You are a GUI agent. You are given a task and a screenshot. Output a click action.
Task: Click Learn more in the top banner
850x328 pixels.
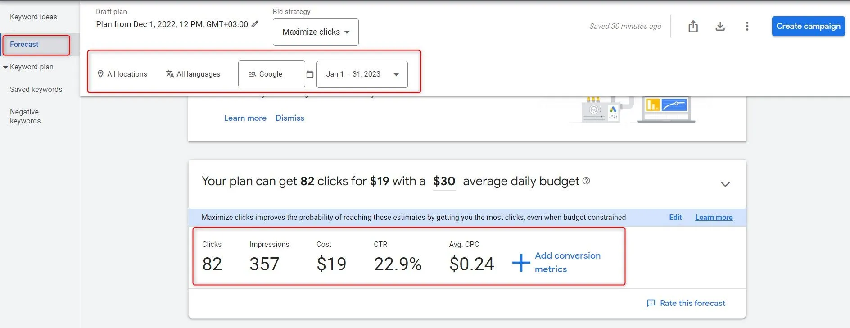point(245,118)
